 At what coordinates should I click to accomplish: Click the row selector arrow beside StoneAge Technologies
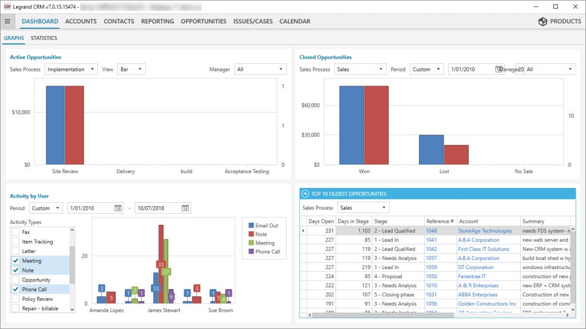click(304, 230)
